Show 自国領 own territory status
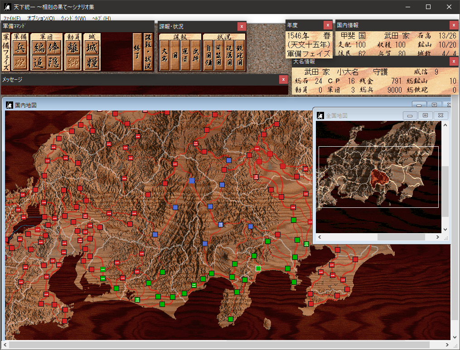460x350 pixels. tap(208, 55)
